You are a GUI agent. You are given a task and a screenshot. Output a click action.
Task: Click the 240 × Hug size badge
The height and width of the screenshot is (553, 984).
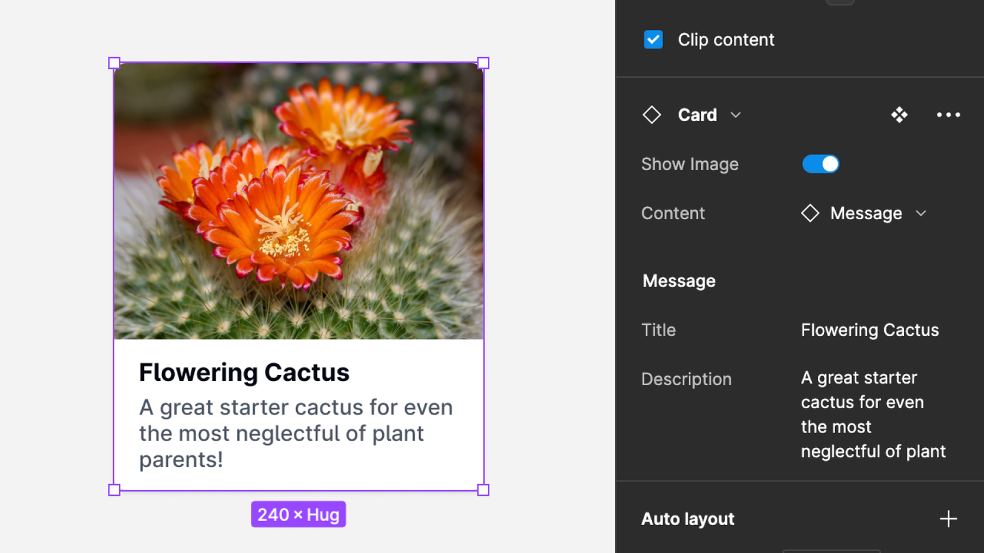tap(299, 515)
